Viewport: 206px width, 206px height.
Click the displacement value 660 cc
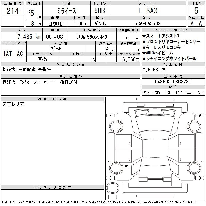(x=82, y=24)
